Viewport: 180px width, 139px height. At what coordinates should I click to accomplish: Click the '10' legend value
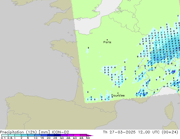35,138
